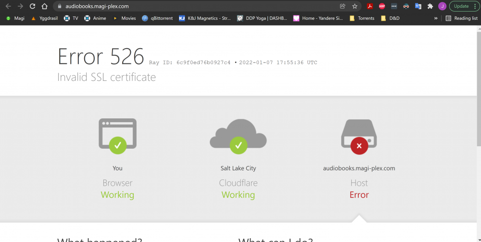Expand the Torrents bookmark folder

362,18
